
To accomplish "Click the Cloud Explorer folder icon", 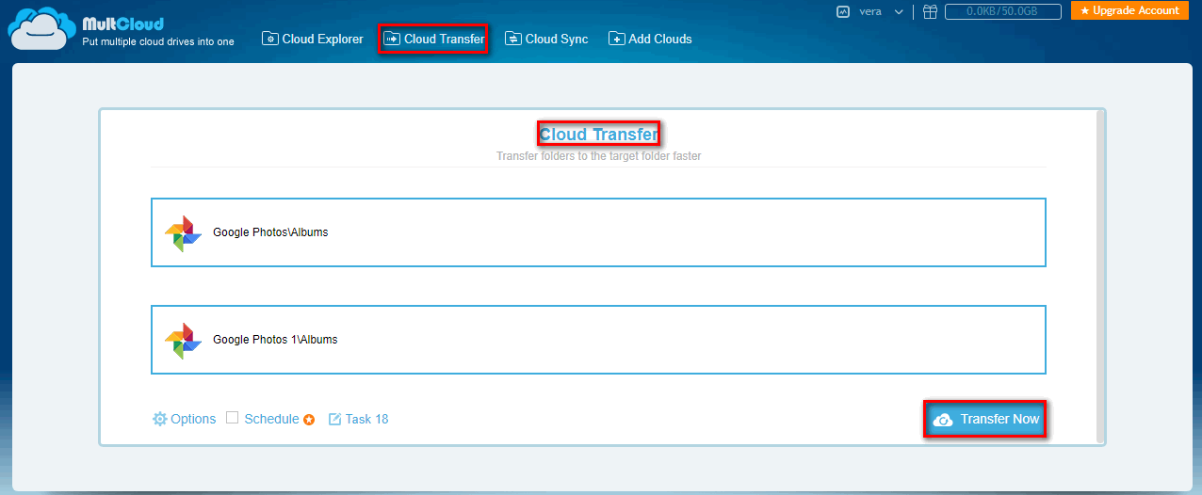I will click(x=269, y=39).
